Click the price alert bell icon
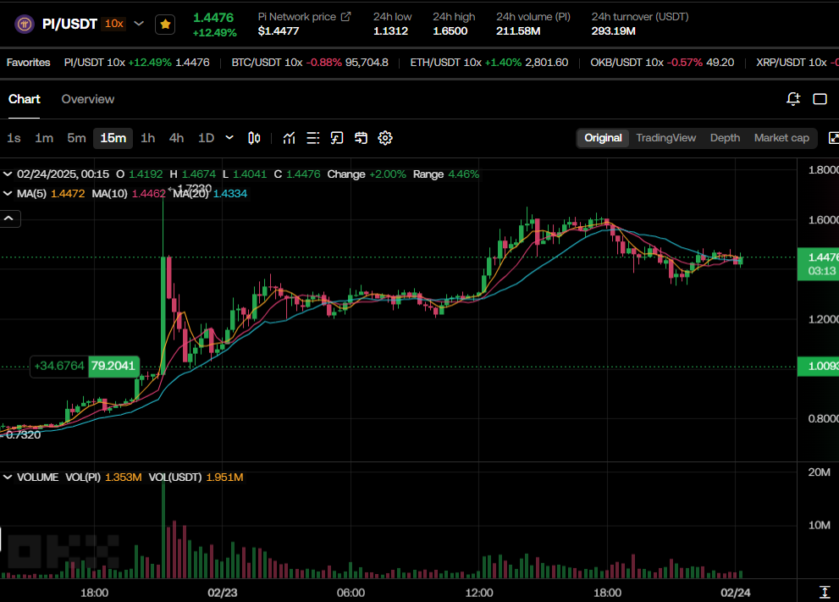This screenshot has width=839, height=602. click(x=793, y=99)
